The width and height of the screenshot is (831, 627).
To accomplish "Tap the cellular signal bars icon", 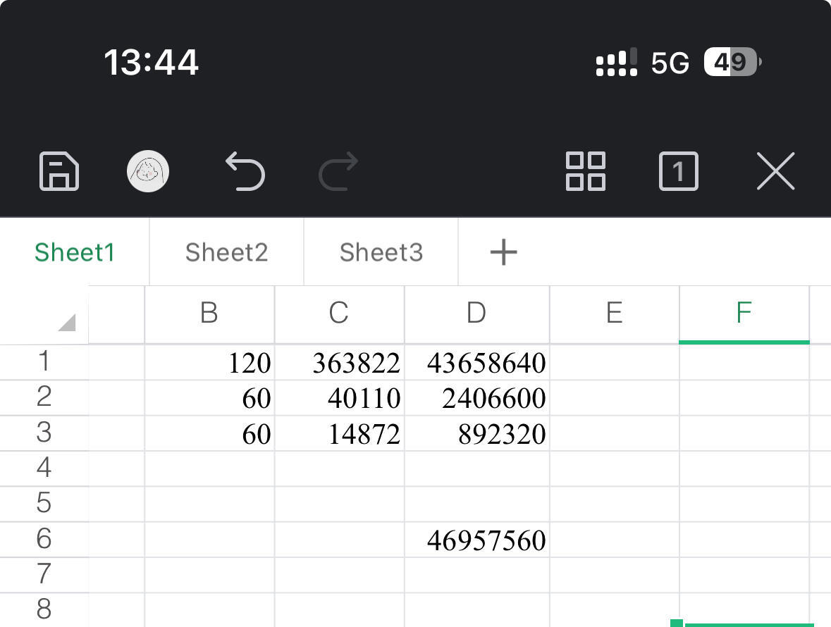I will click(x=616, y=62).
